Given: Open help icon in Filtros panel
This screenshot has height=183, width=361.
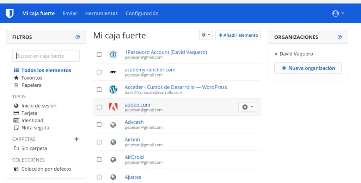Looking at the screenshot, I should pos(78,37).
